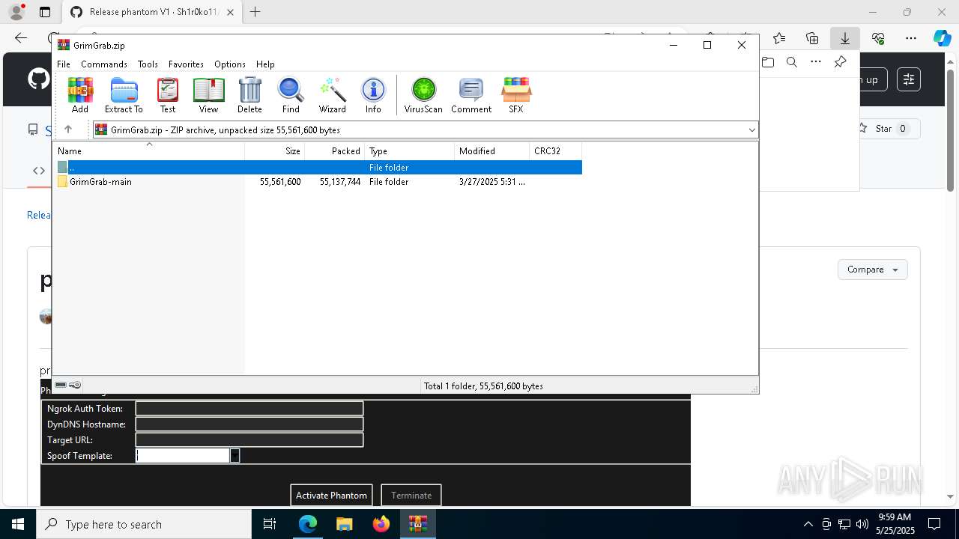Launch the Wizard tool

[333, 95]
